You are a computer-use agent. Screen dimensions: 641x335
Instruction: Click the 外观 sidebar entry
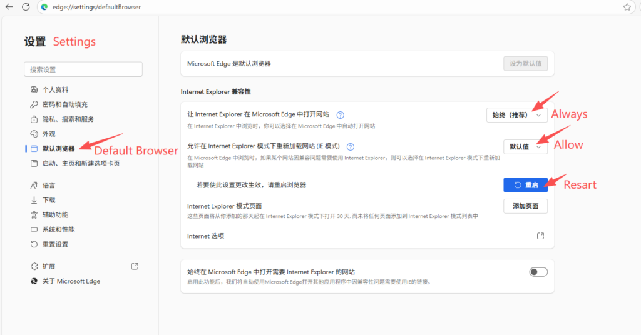tap(49, 134)
